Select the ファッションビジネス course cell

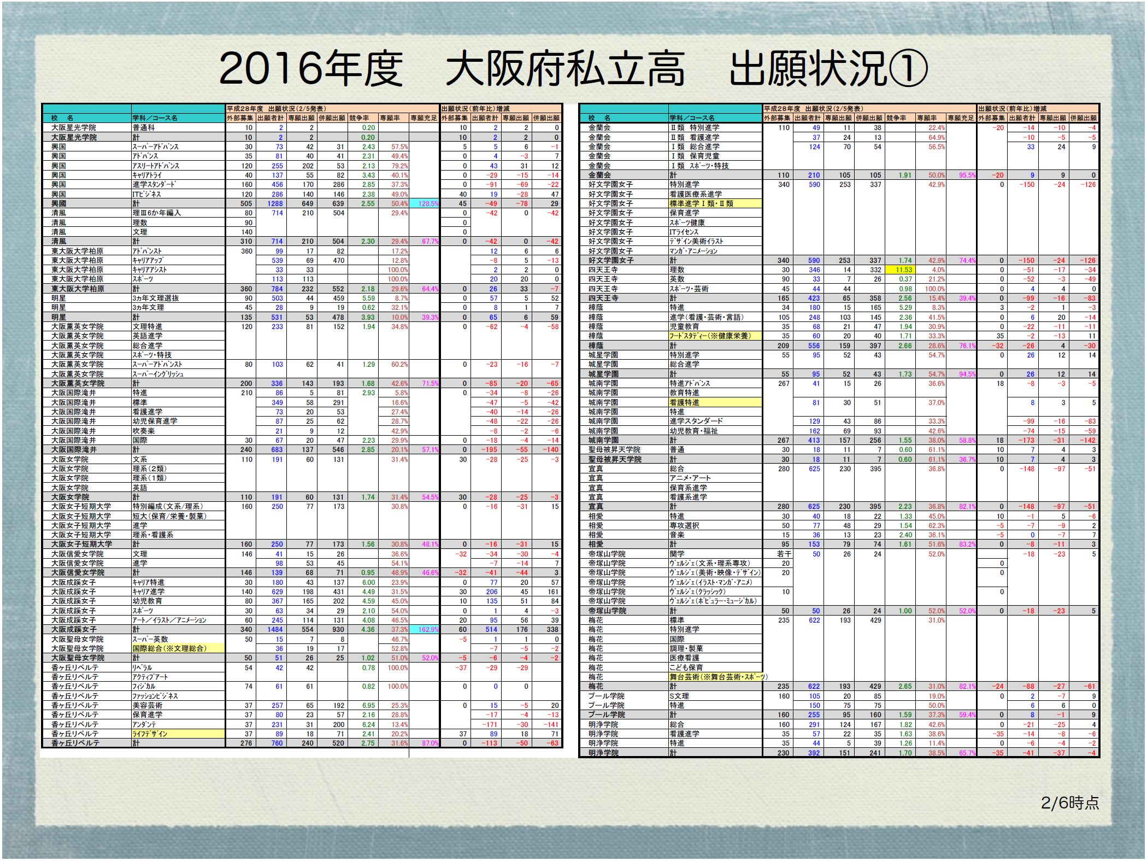[178, 696]
